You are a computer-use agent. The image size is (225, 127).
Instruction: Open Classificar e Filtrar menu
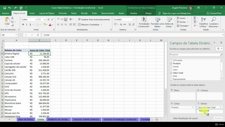coord(203,22)
